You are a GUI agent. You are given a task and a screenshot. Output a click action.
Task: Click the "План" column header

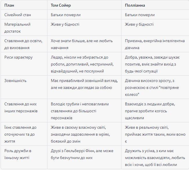click(9, 5)
